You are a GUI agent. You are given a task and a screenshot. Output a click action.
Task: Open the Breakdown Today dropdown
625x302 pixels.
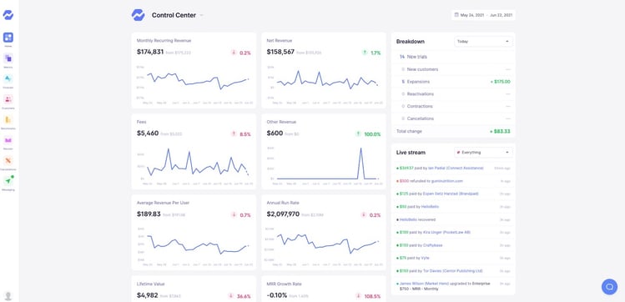point(483,42)
